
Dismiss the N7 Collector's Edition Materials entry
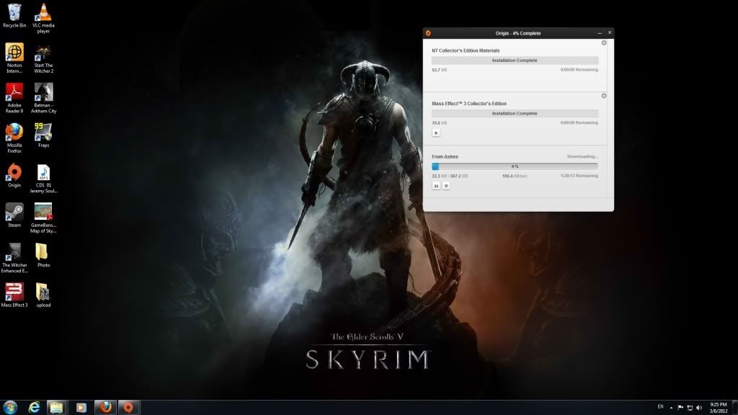[604, 43]
